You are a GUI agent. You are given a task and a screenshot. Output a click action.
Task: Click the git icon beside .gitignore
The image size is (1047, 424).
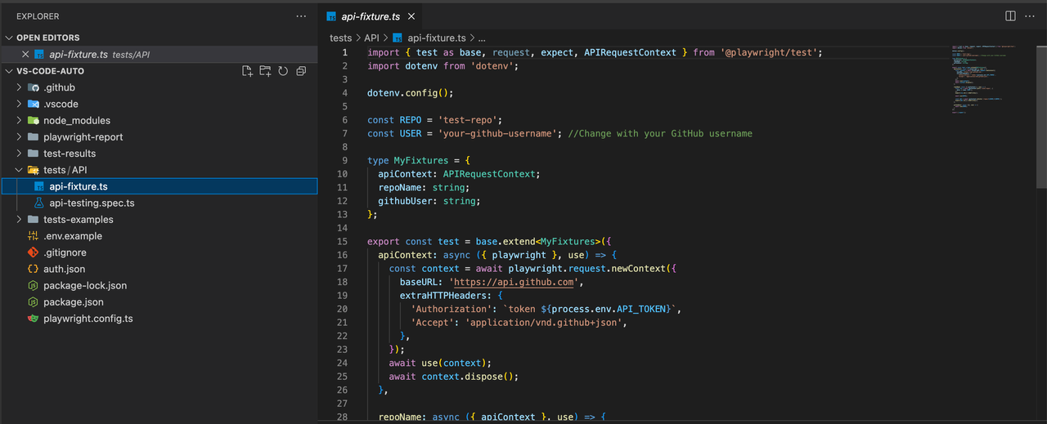point(34,252)
